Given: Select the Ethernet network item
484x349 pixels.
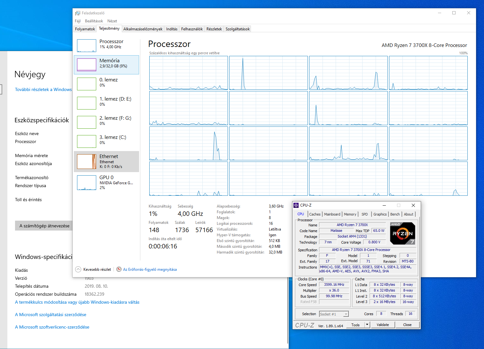Looking at the screenshot, I should point(106,162).
